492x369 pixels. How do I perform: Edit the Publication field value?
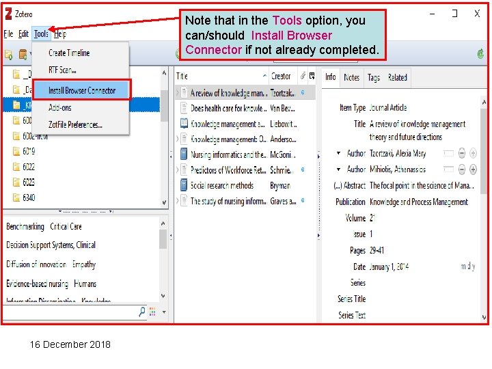coord(419,202)
